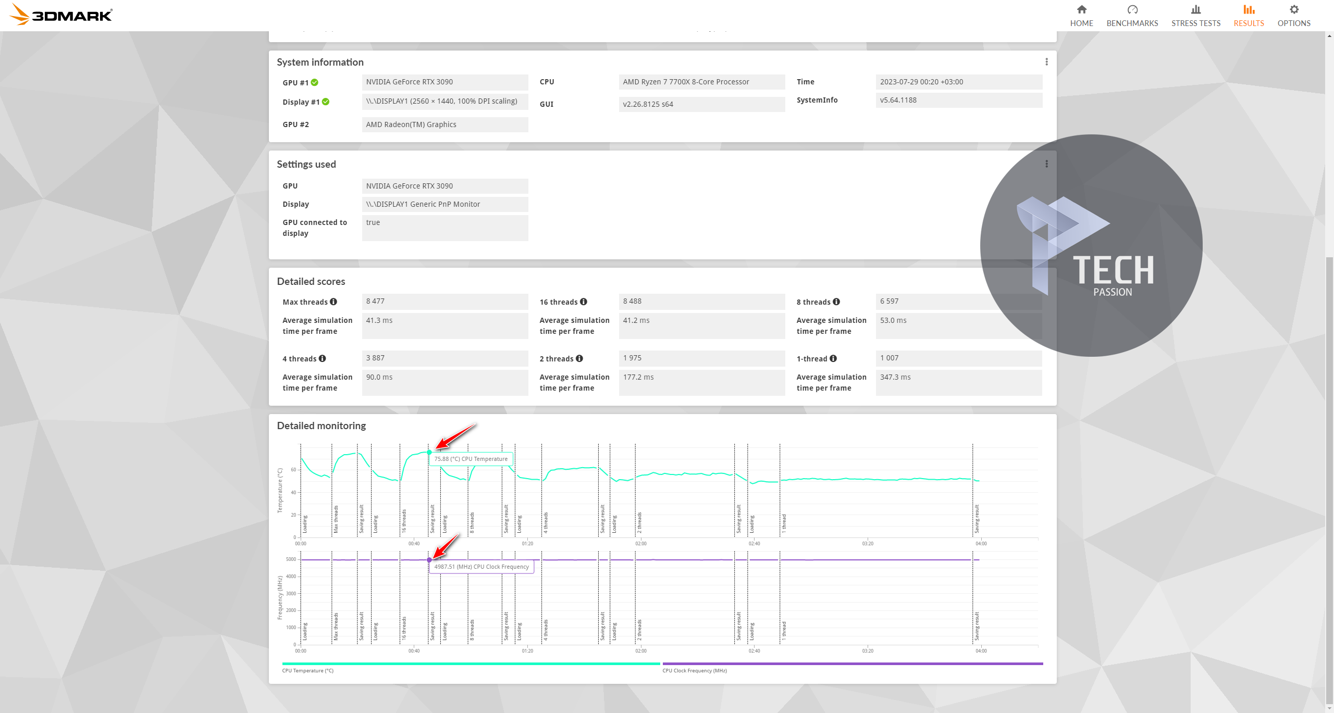Screen dimensions: 1334x713
Task: Click info icon next to 1-thread
Action: click(833, 358)
